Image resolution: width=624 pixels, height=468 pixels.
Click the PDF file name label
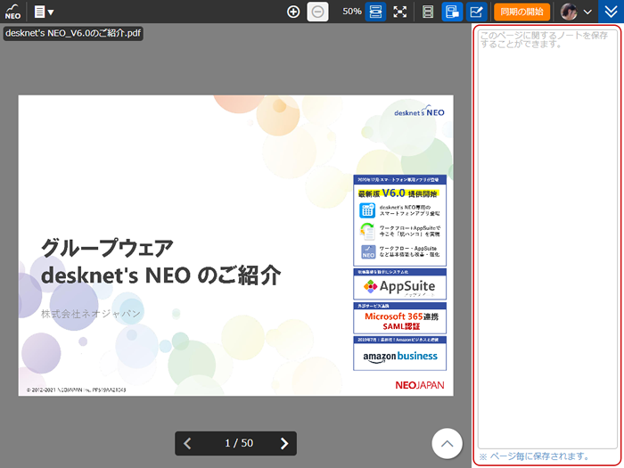(73, 33)
